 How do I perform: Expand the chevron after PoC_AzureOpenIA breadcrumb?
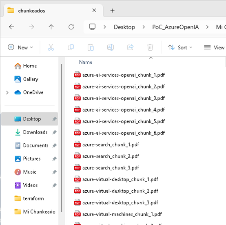(207, 27)
